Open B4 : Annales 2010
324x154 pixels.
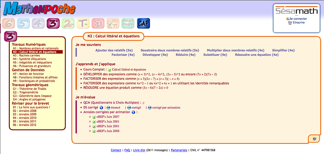24,118
